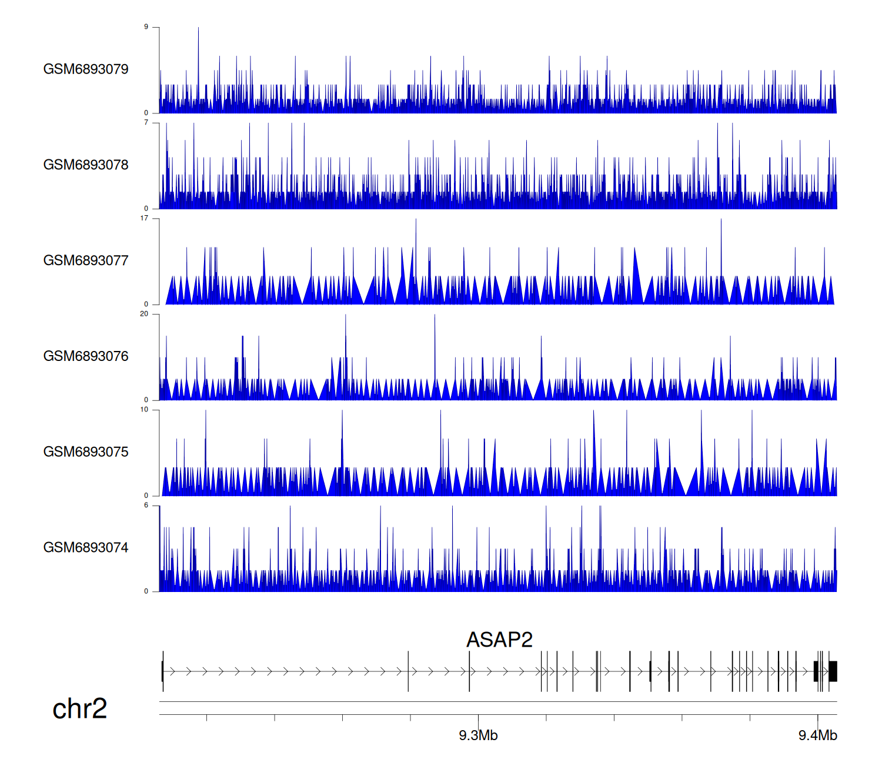The width and height of the screenshot is (882, 776).
Task: Click y-axis maximum 6 of GSM6893074
Action: [146, 506]
